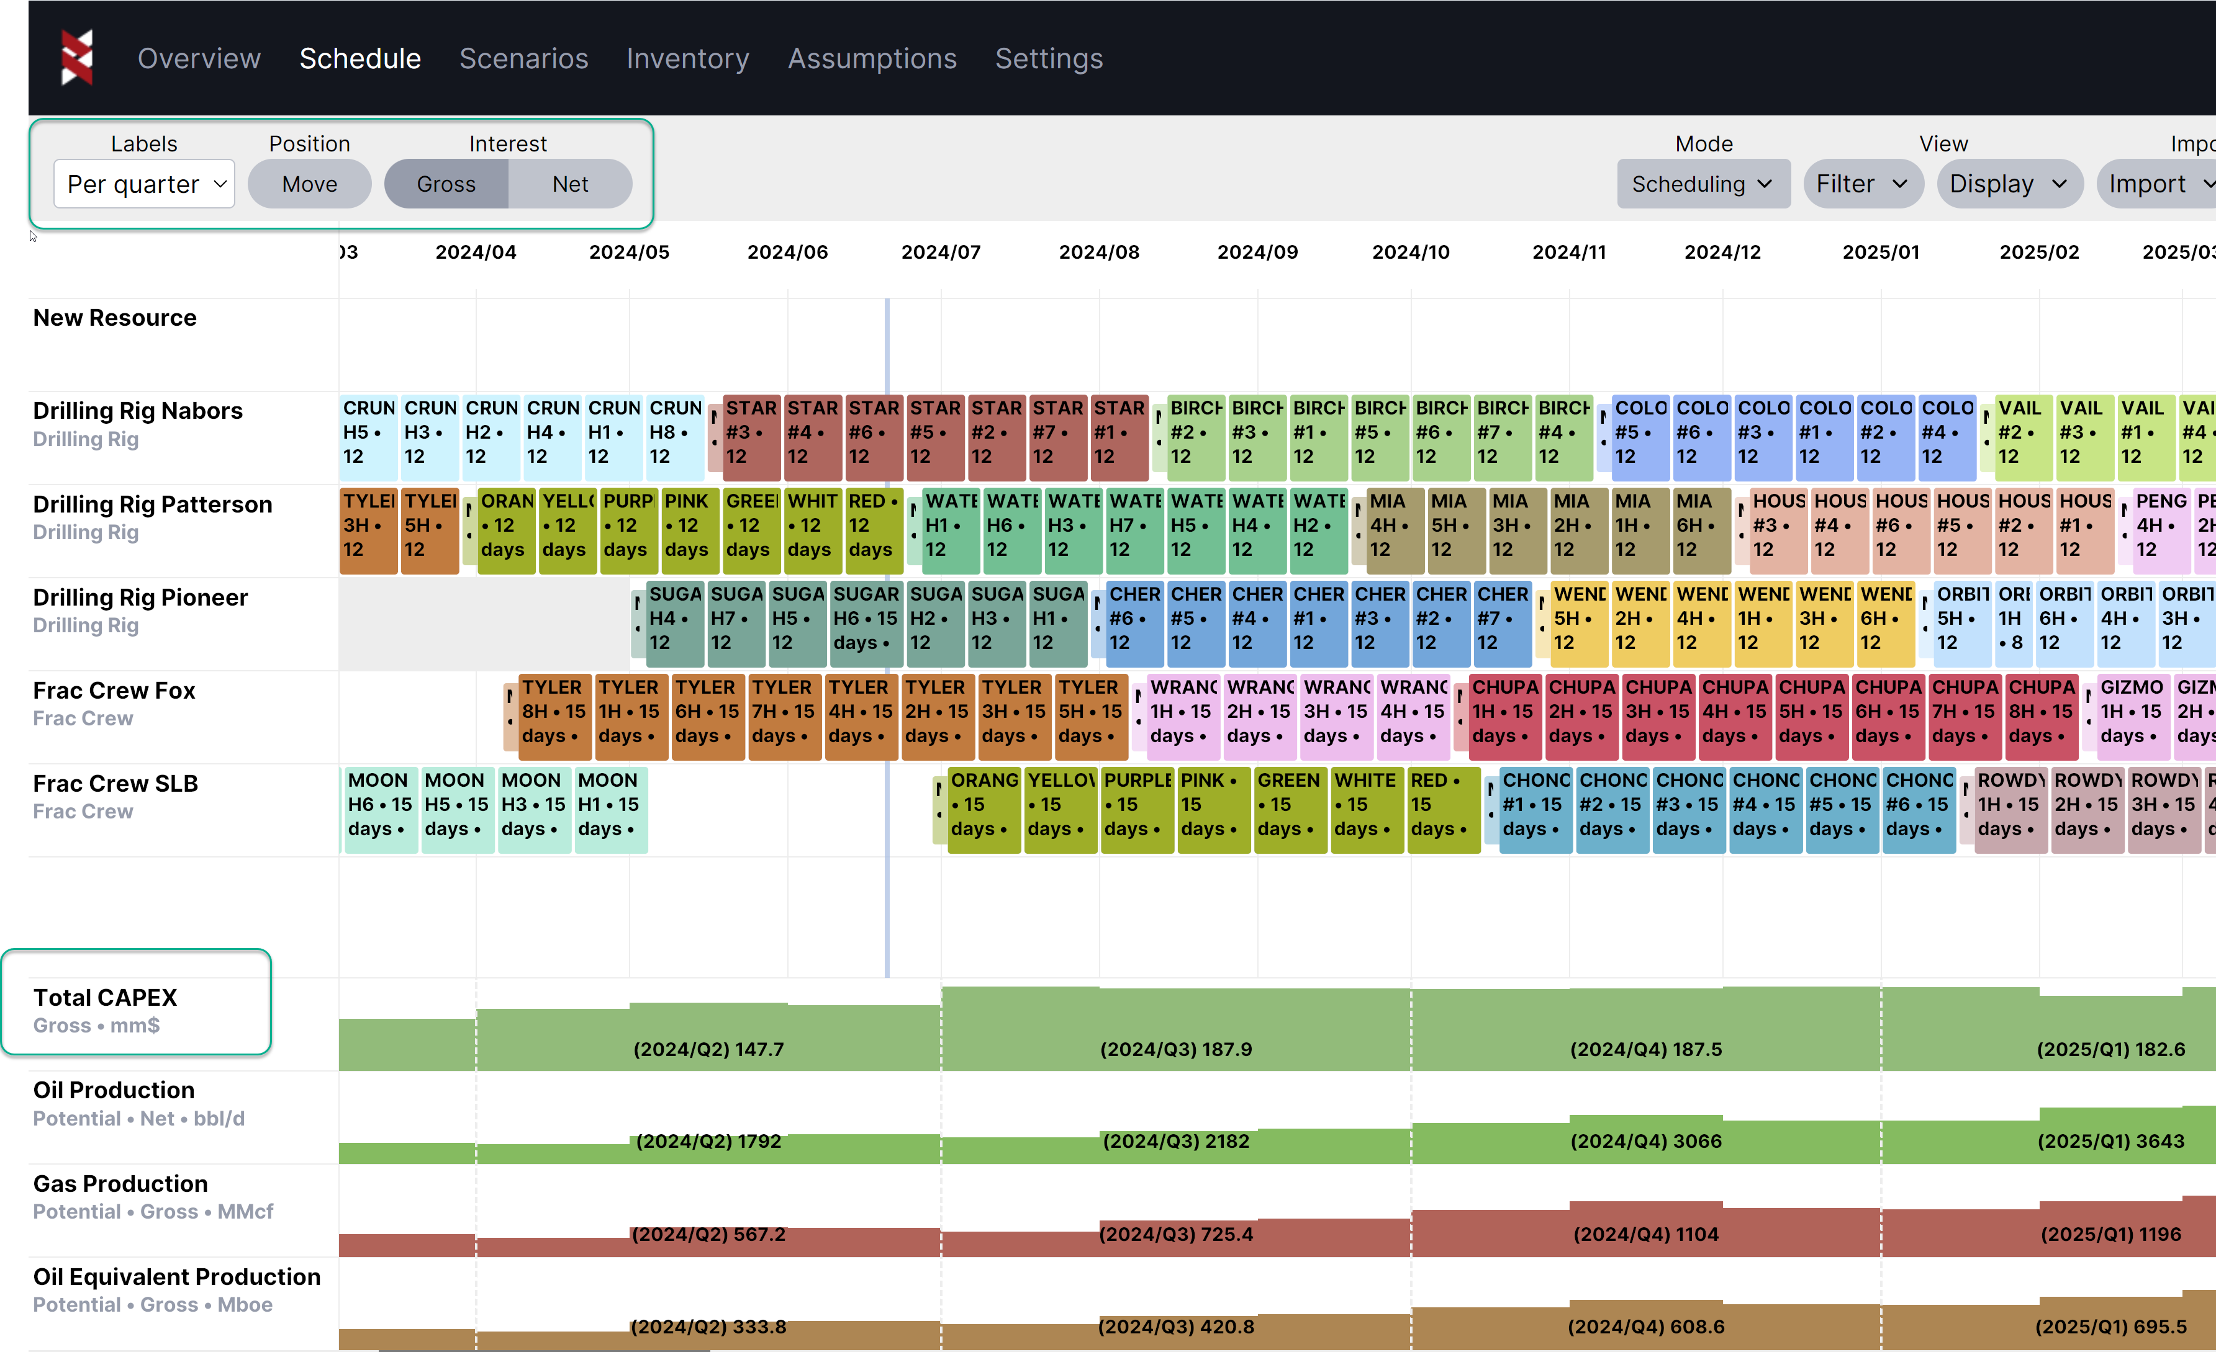Toggle the Move position button
The width and height of the screenshot is (2216, 1352).
coord(309,184)
